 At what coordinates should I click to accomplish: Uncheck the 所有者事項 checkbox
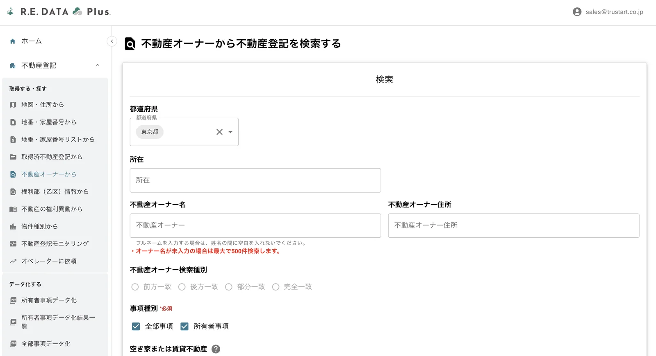pos(184,327)
